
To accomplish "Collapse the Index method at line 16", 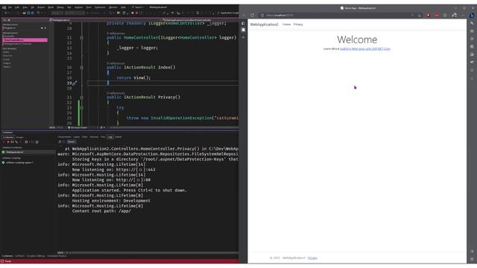I will [x=81, y=68].
